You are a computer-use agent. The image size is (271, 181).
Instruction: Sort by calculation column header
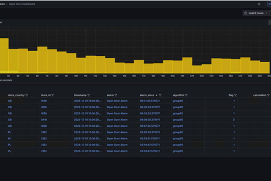pyautogui.click(x=260, y=95)
